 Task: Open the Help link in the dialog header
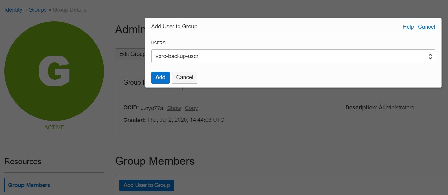coord(408,27)
